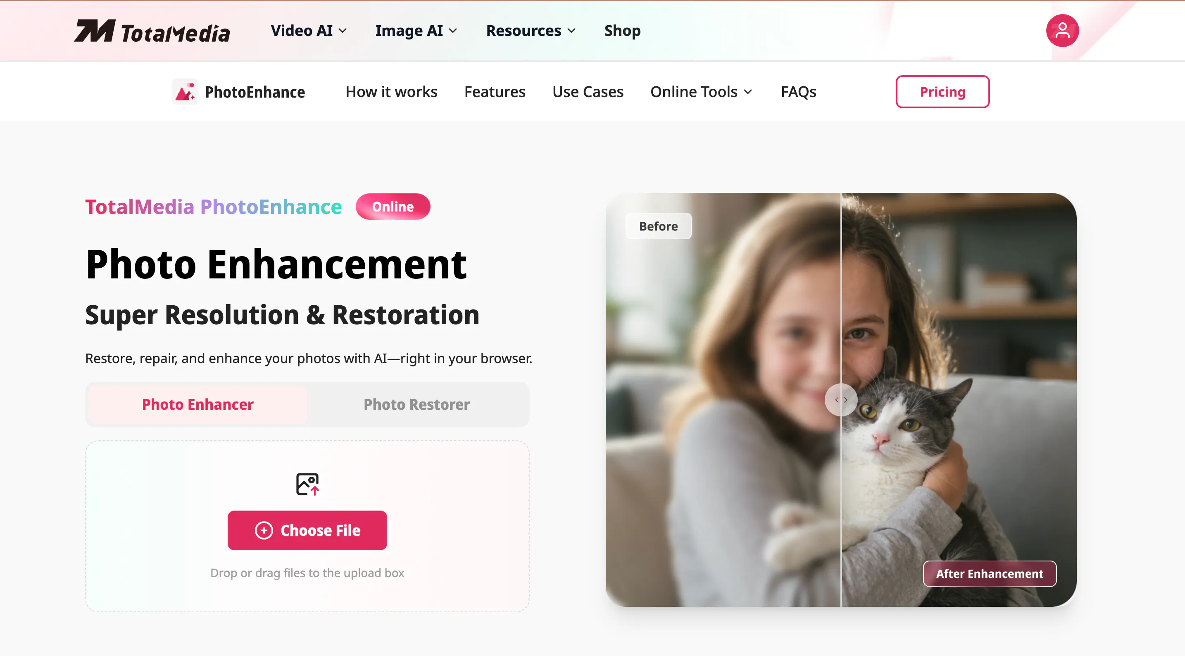Click the image upload icon in drop box
Image resolution: width=1185 pixels, height=656 pixels.
(x=307, y=484)
